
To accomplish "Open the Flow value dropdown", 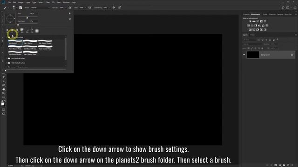I will (x=86, y=8).
